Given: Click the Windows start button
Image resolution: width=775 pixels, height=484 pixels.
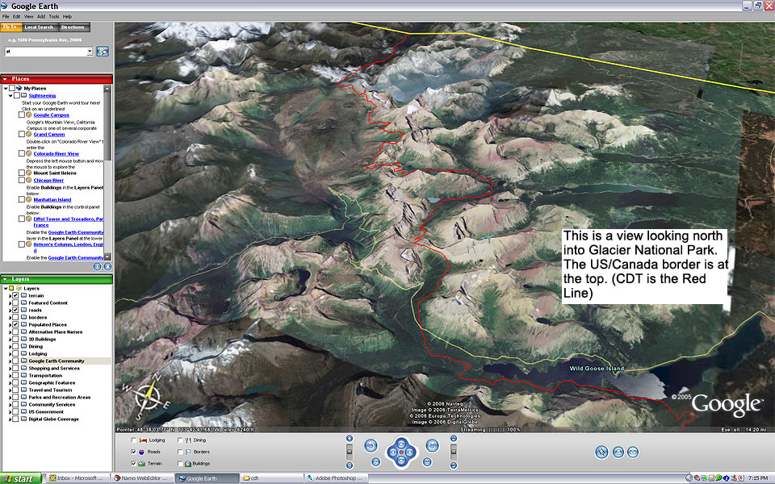Looking at the screenshot, I should [20, 478].
